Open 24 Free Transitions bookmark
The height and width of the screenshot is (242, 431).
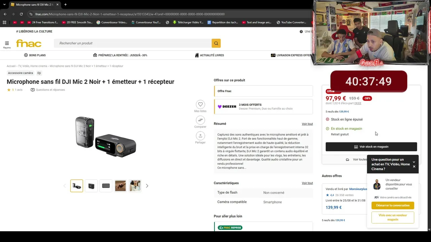pos(42,23)
